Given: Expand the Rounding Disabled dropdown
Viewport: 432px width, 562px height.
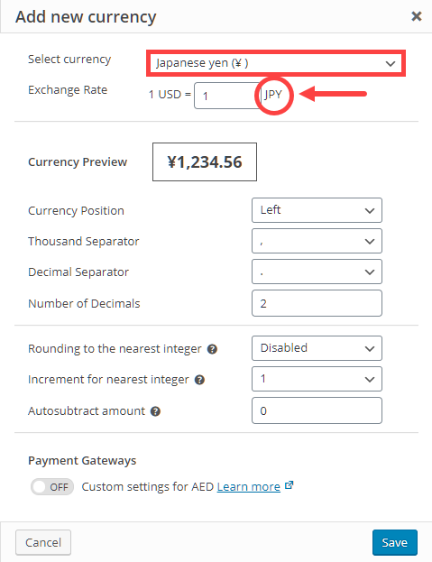Looking at the screenshot, I should [317, 348].
